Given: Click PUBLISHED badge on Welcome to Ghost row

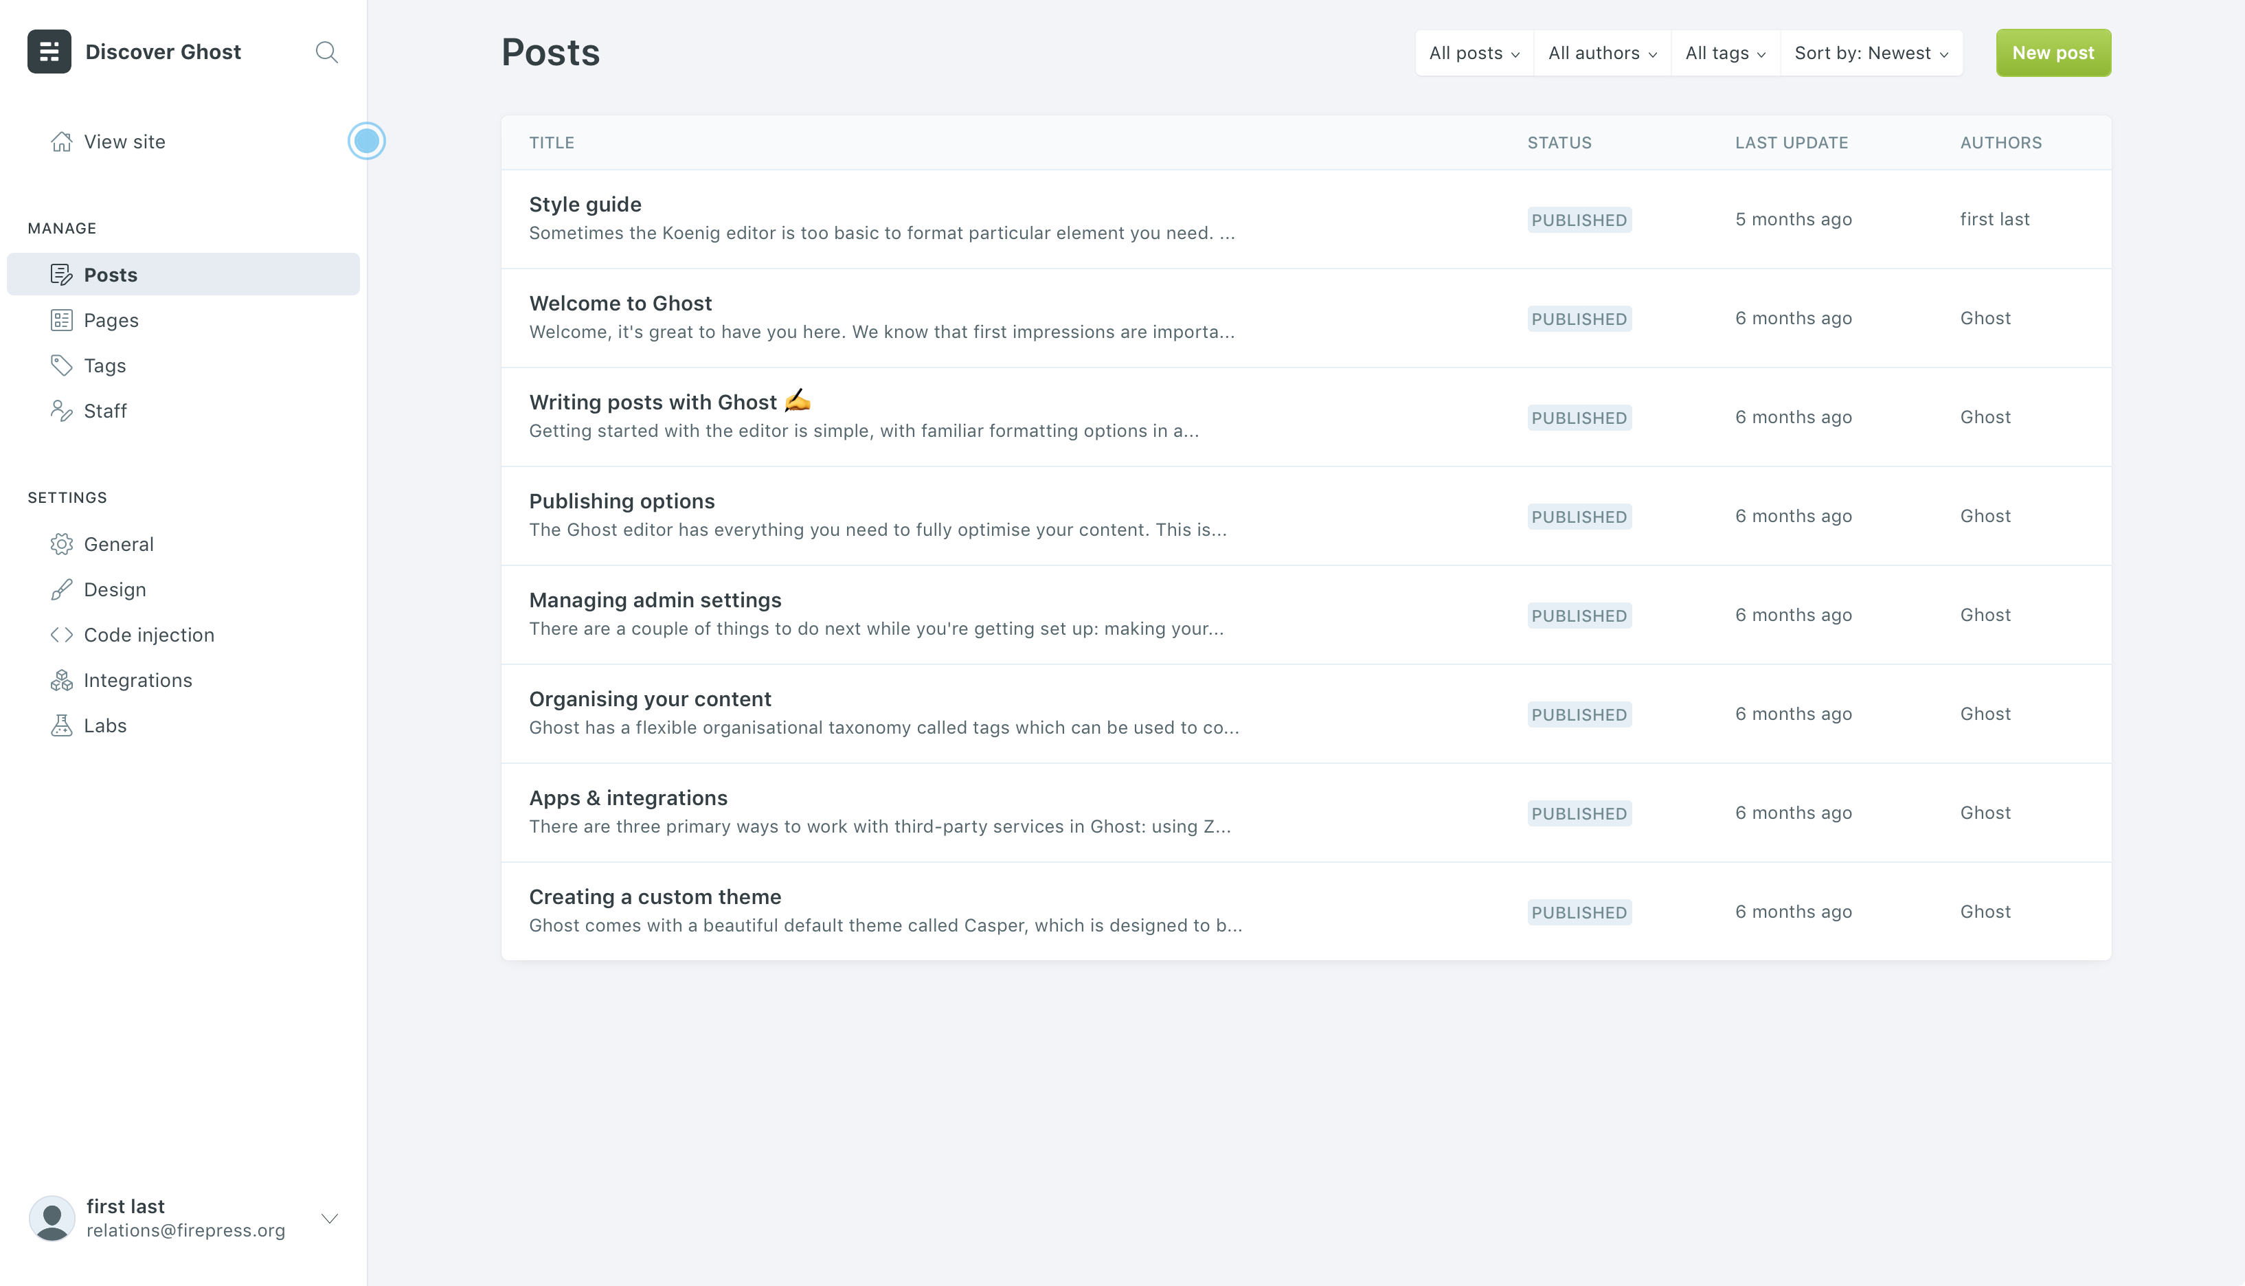Looking at the screenshot, I should (x=1579, y=319).
